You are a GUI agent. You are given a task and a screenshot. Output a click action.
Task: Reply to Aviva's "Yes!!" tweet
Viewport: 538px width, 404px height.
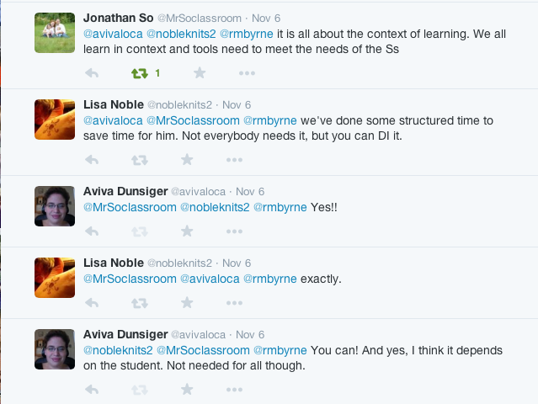[x=92, y=231]
